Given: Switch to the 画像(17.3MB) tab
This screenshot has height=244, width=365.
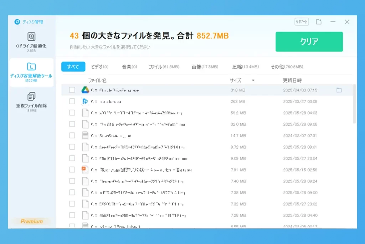Looking at the screenshot, I should click(x=205, y=67).
